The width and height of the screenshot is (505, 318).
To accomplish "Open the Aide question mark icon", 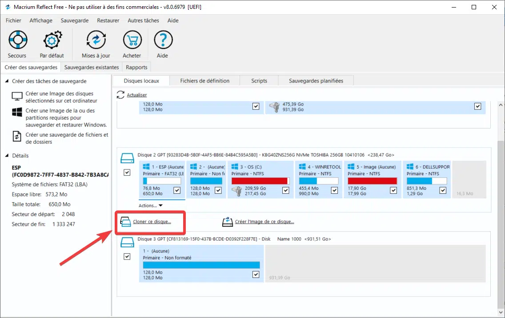I will [x=163, y=40].
